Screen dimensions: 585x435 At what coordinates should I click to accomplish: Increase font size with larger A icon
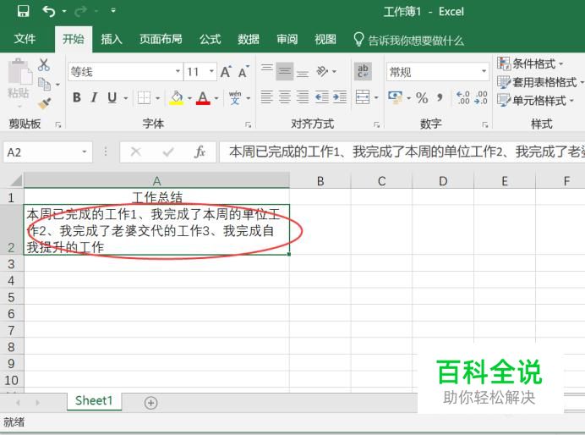[226, 72]
